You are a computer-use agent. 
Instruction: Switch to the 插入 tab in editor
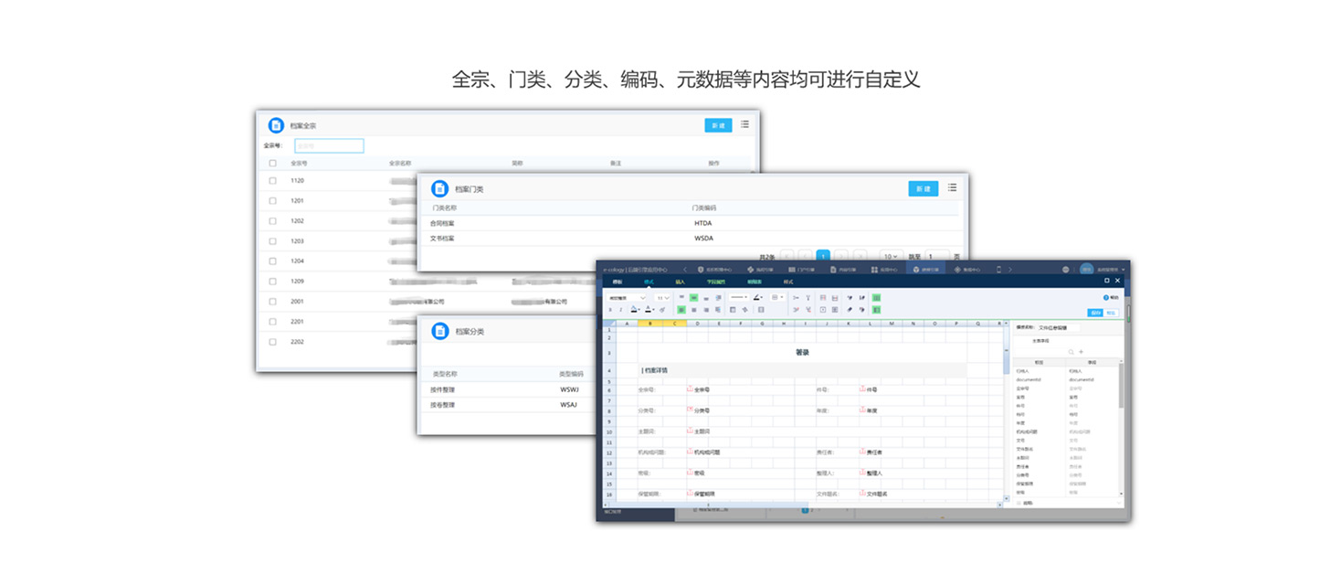pyautogui.click(x=680, y=282)
